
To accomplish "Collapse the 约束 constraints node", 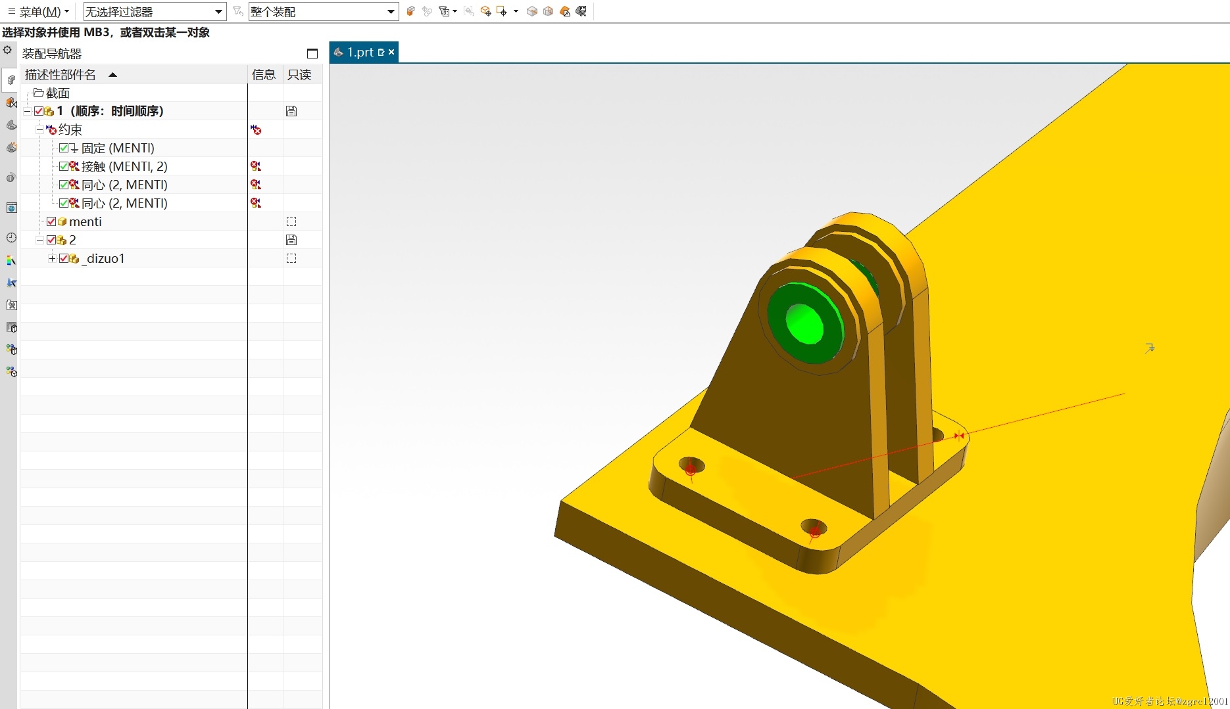I will click(x=39, y=129).
